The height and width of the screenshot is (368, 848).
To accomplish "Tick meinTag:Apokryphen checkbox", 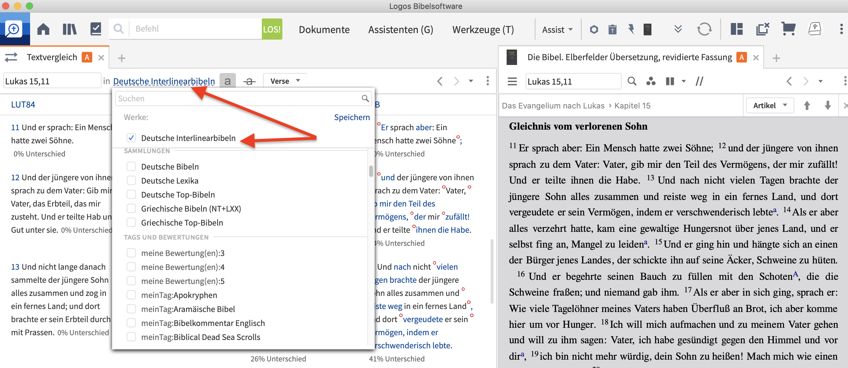I will click(131, 295).
